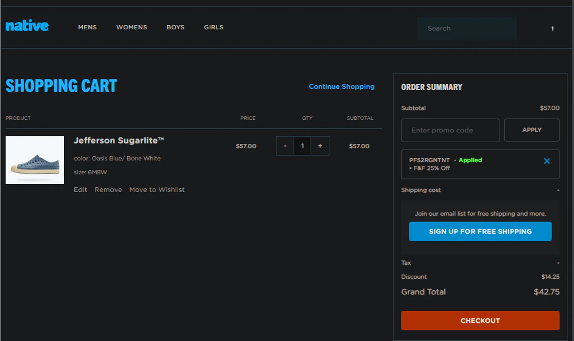The height and width of the screenshot is (341, 574).
Task: Edit the Jefferson Sugarlite cart item
Action: pyautogui.click(x=80, y=190)
